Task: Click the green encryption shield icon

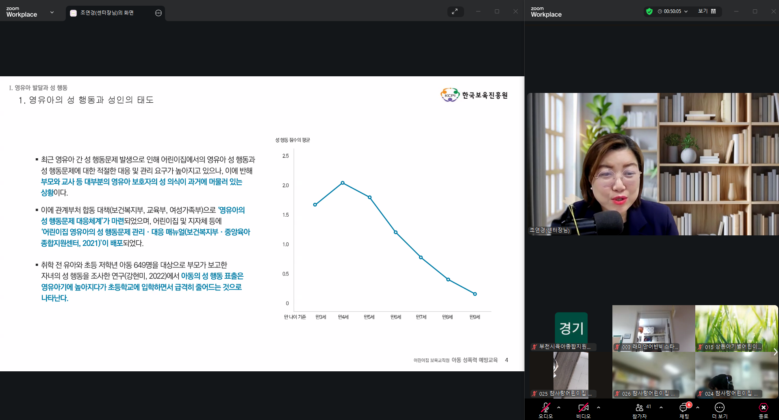Action: tap(649, 11)
